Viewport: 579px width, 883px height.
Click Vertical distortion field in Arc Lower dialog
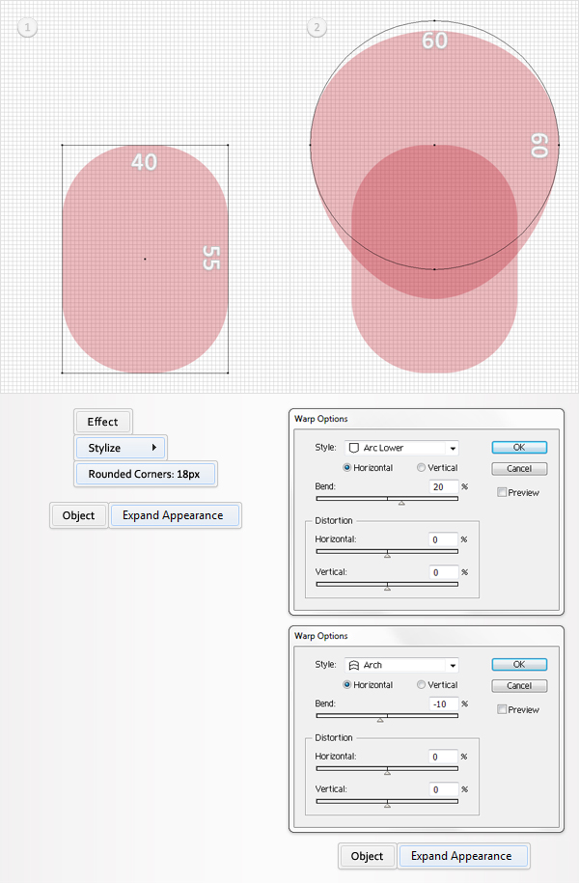click(x=444, y=572)
